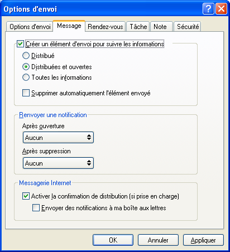230x252 pixels.
Task: Open the Après suppression dropdown
Action: [x=58, y=163]
